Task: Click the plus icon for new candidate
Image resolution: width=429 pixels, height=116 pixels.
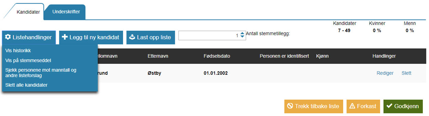Action: click(x=65, y=37)
